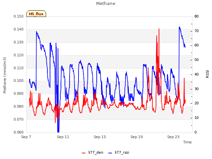The image size is (212, 159).
Task: Click the blue RSSI peak near Sep 23
Action: point(180,27)
